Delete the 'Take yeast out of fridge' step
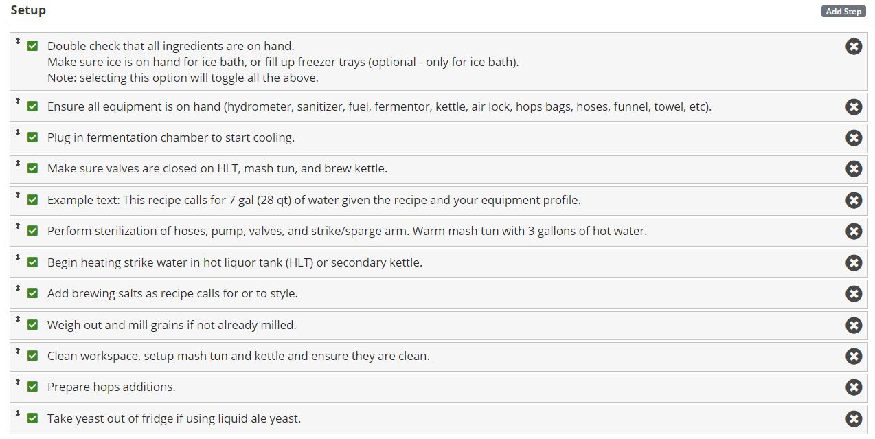The height and width of the screenshot is (439, 875). click(853, 419)
